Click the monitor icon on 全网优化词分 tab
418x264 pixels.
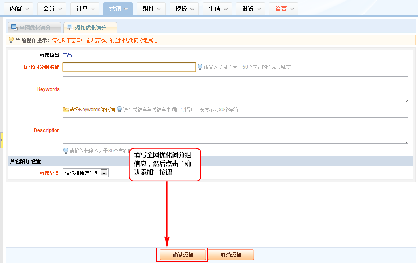tap(14, 28)
